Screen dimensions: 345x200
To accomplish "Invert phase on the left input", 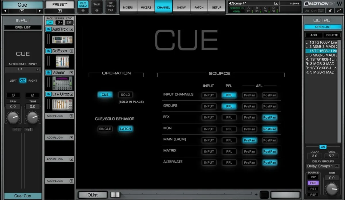I will [13, 95].
